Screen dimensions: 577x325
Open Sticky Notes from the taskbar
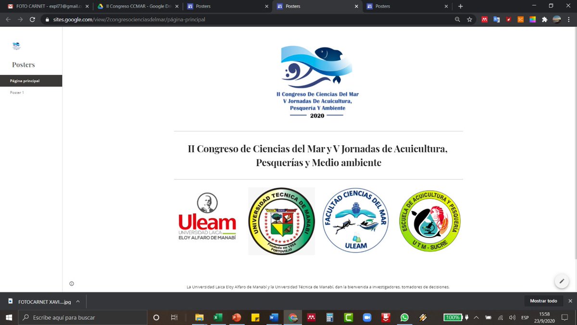(x=255, y=317)
